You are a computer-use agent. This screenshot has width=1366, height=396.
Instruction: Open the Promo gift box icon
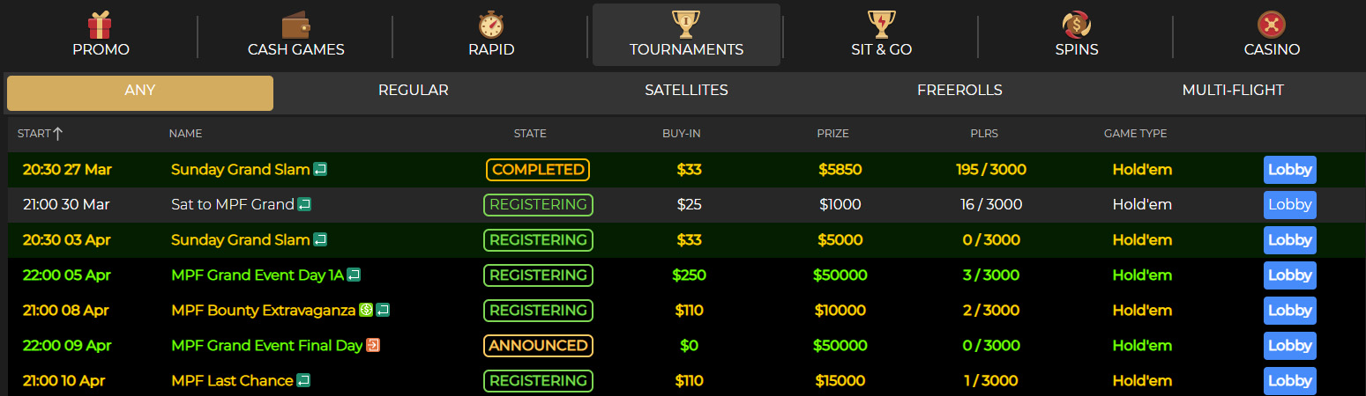tap(101, 24)
